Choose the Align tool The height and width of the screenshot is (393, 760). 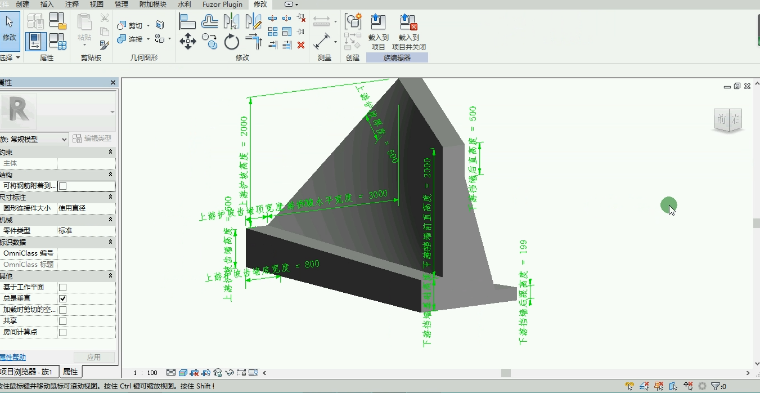[187, 21]
